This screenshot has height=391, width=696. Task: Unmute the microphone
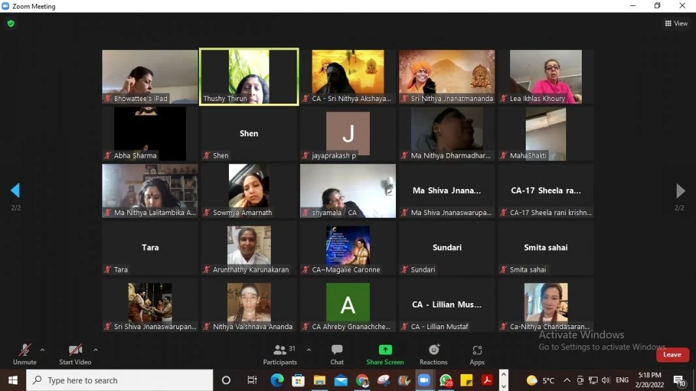point(24,355)
